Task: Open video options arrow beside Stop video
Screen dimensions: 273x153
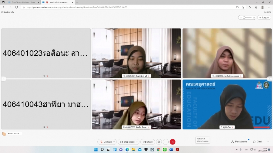Action: pos(137,142)
